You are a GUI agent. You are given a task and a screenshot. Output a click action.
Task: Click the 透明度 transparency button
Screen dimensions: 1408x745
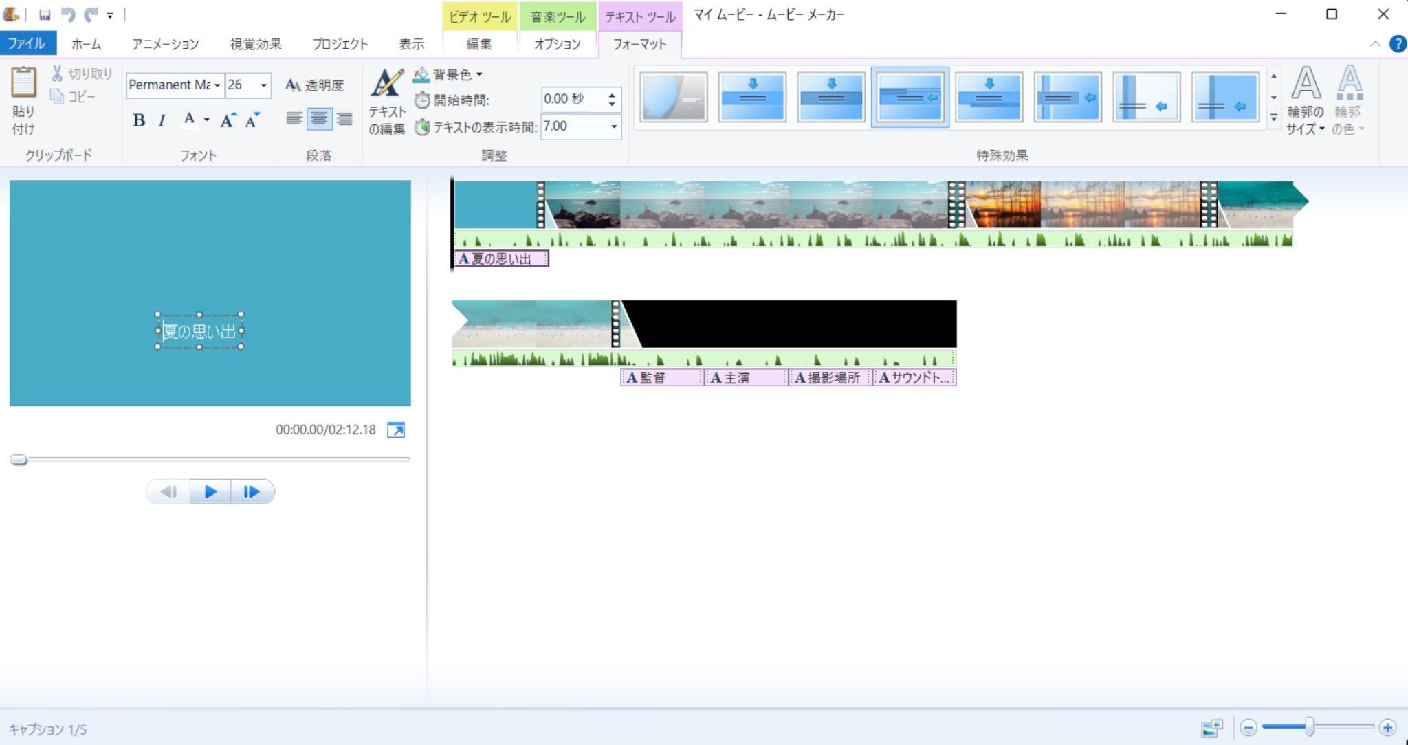315,85
